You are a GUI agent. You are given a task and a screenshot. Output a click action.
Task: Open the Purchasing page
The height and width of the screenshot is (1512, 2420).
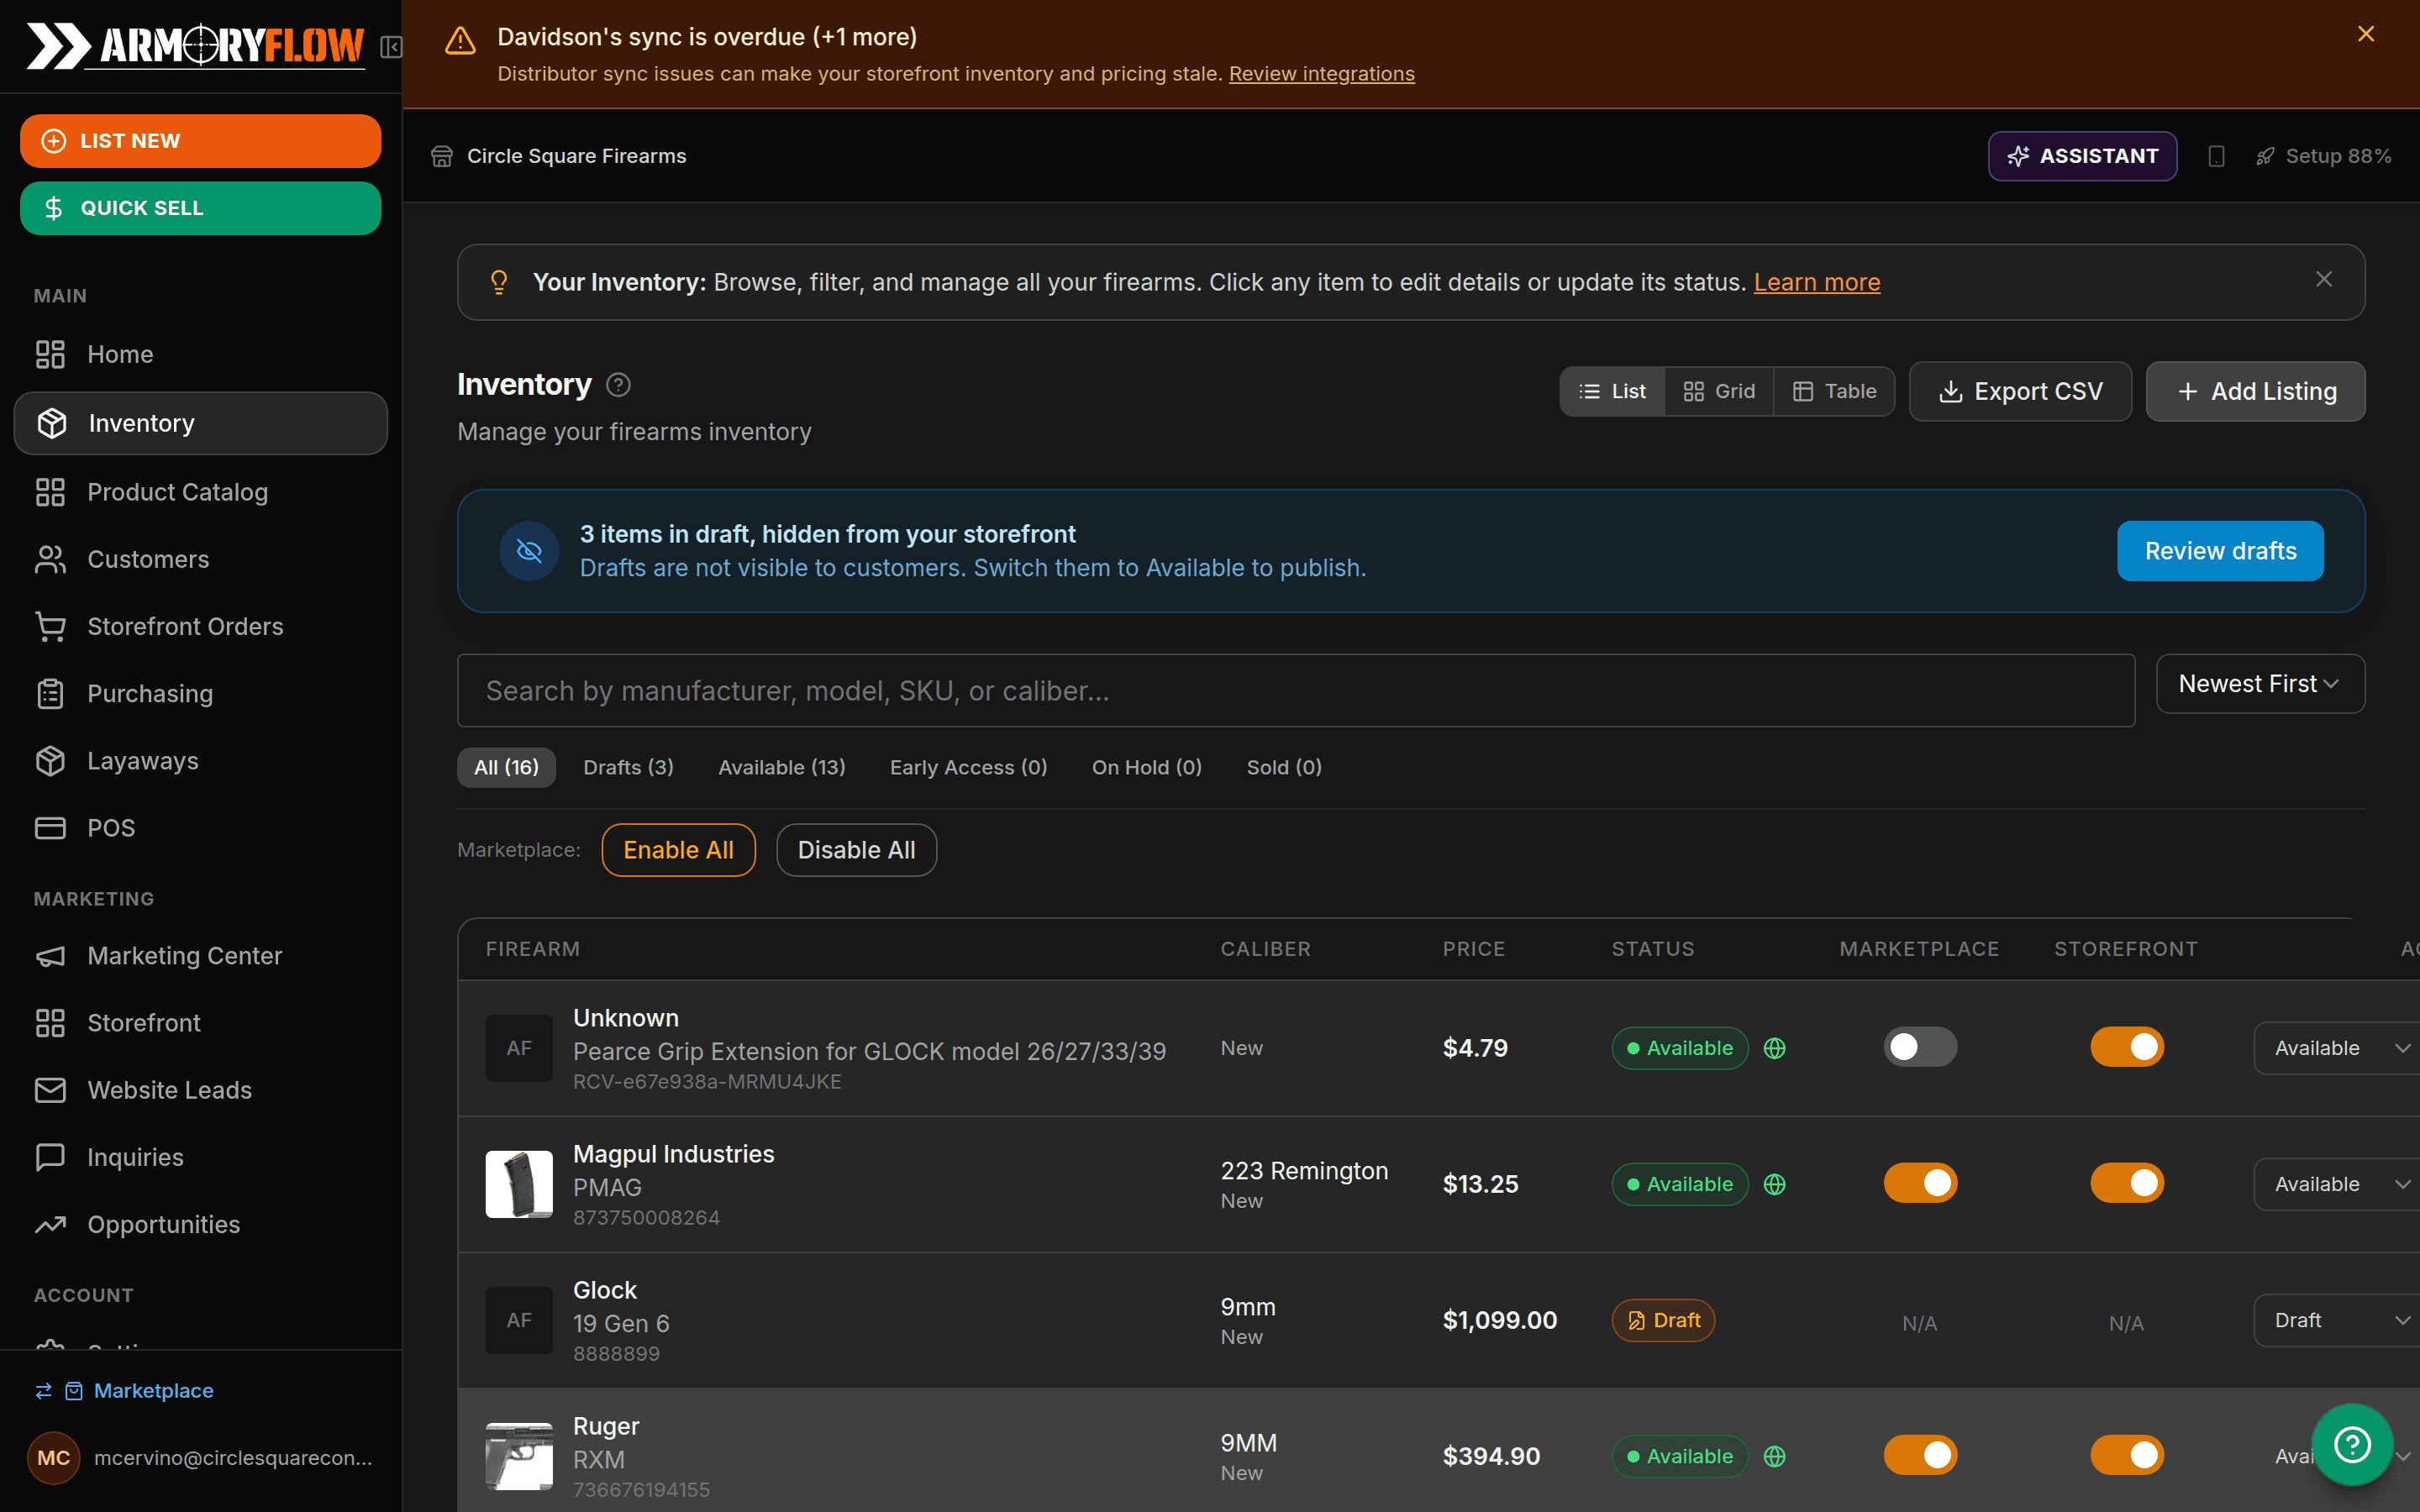coord(201,693)
